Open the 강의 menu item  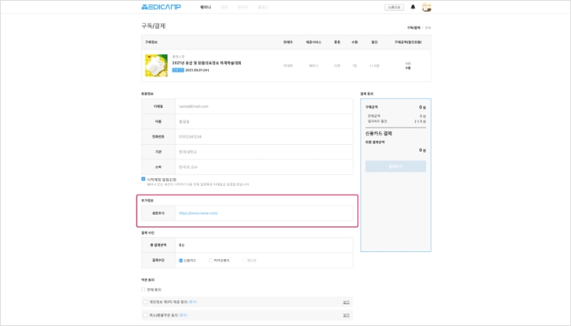pos(225,7)
